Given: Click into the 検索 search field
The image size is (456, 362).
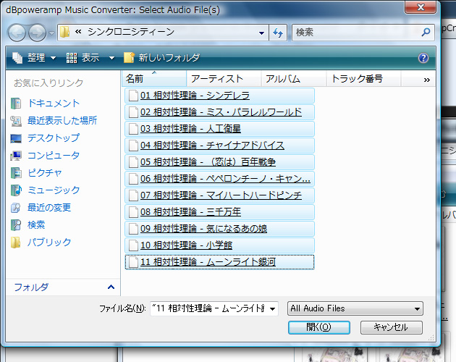Looking at the screenshot, I should [356, 33].
